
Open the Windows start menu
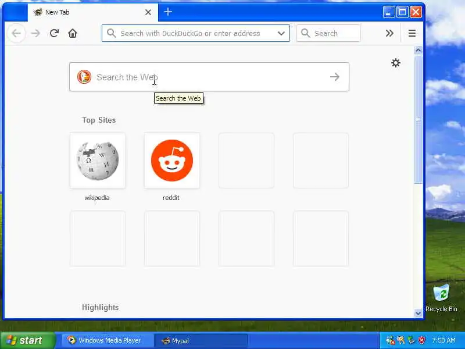[x=27, y=340]
